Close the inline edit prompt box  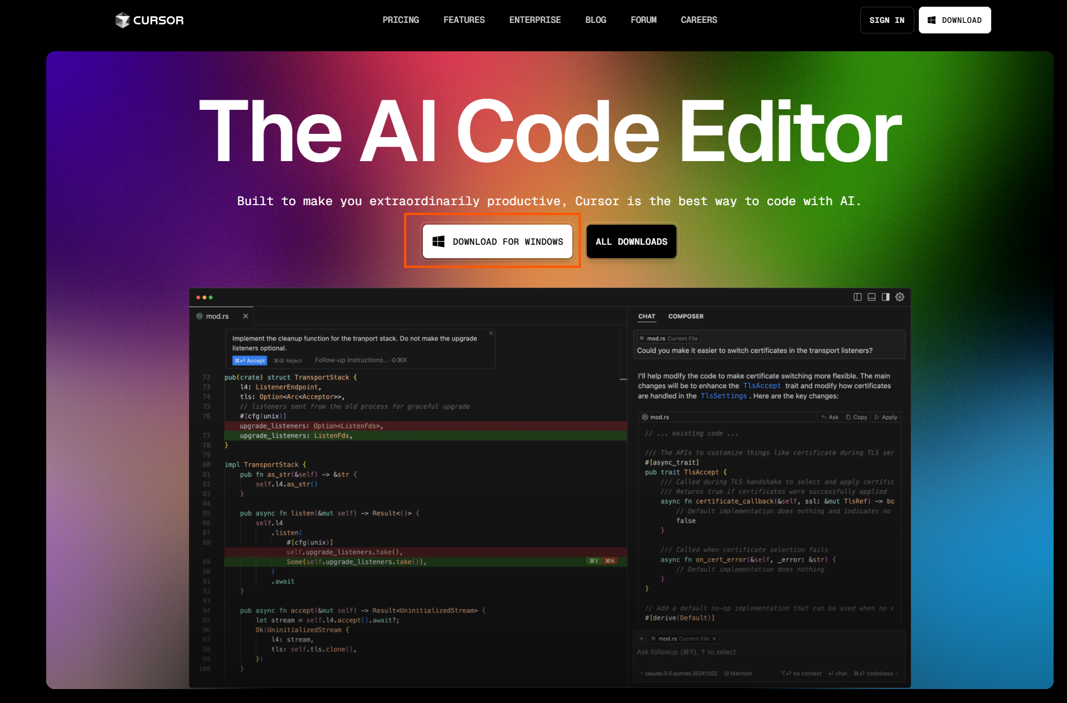pos(491,333)
